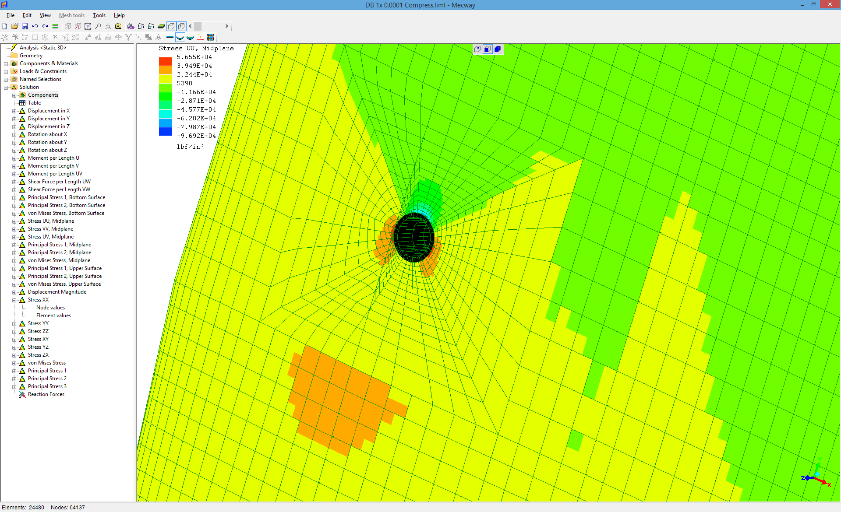Select Element values under Stress XX
This screenshot has height=512, width=841.
[x=53, y=316]
